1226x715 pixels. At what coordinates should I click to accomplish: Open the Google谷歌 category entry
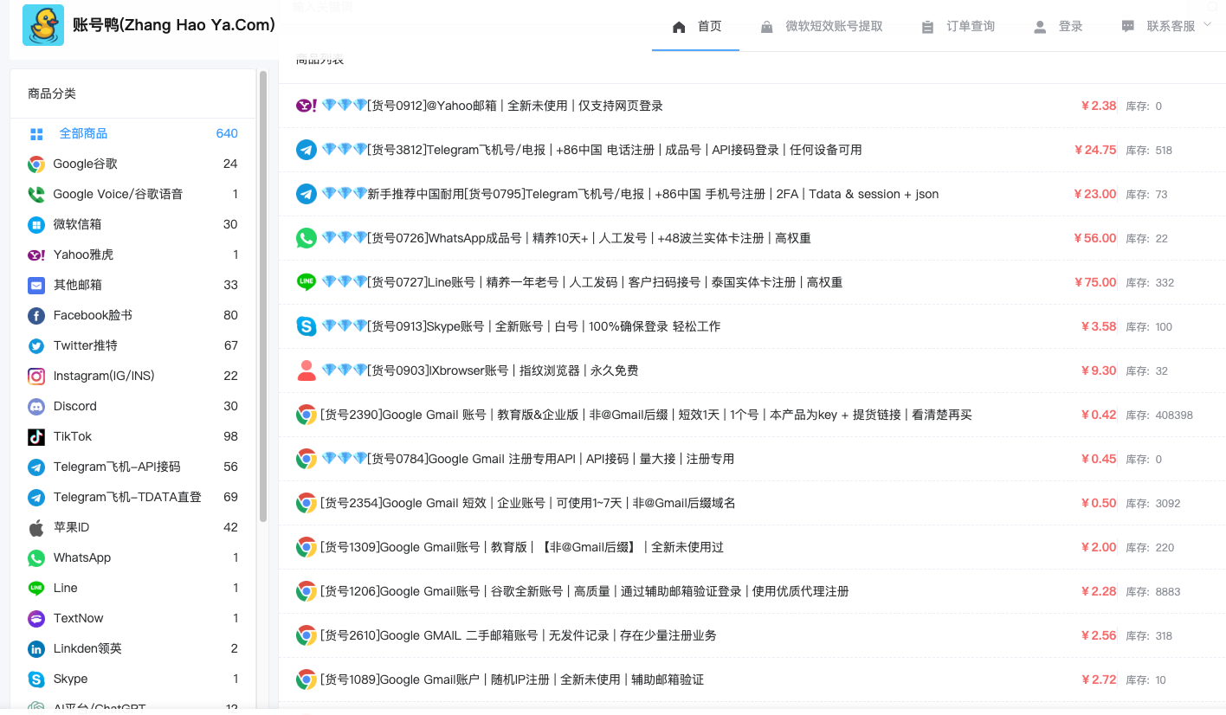click(85, 164)
